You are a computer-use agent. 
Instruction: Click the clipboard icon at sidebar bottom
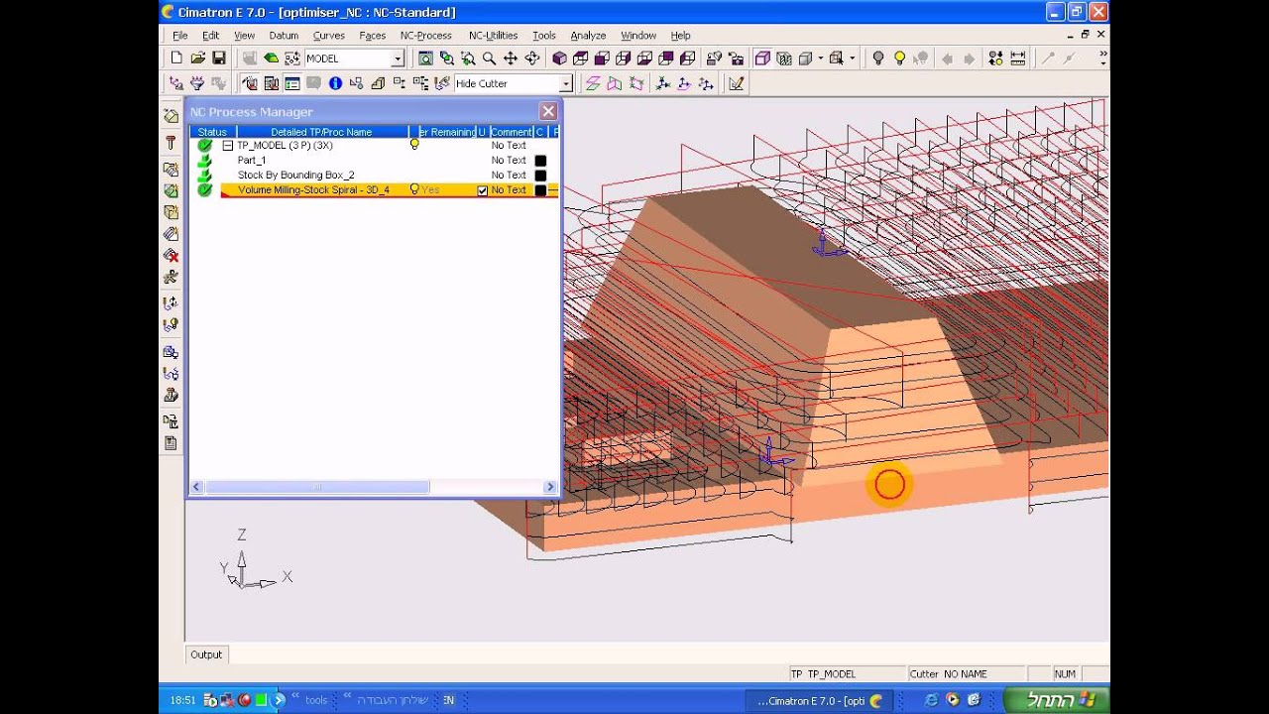171,443
